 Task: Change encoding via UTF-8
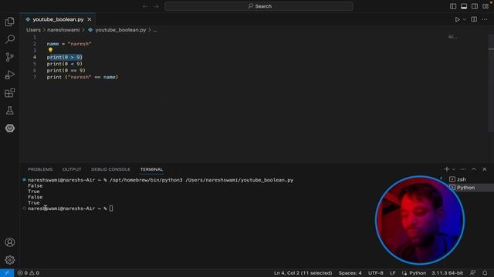pos(376,273)
